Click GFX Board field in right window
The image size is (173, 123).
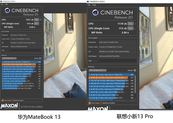pyautogui.click(x=117, y=56)
